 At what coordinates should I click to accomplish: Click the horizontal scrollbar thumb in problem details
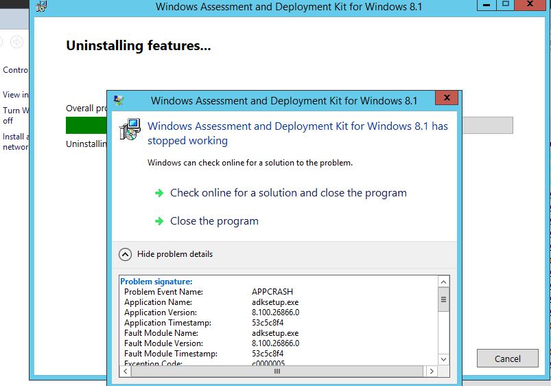click(277, 371)
